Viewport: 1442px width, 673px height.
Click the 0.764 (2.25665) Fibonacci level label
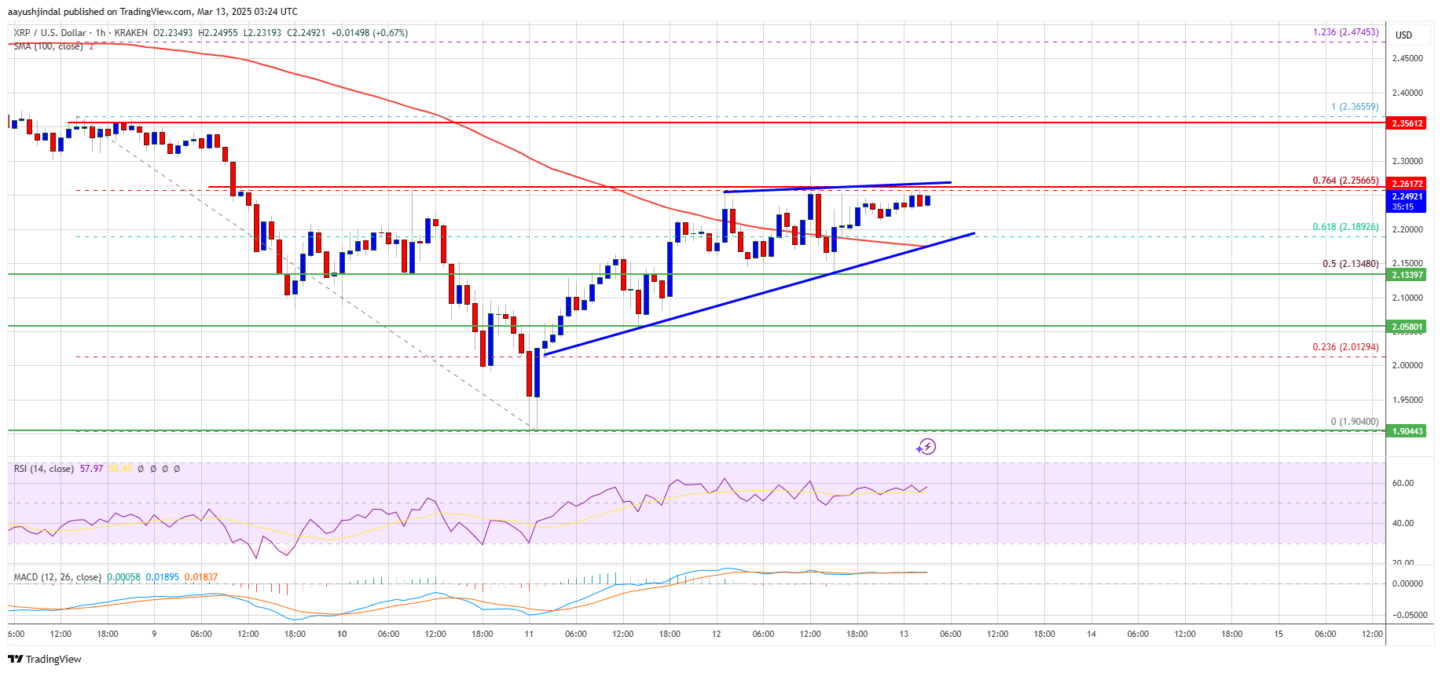click(1345, 181)
